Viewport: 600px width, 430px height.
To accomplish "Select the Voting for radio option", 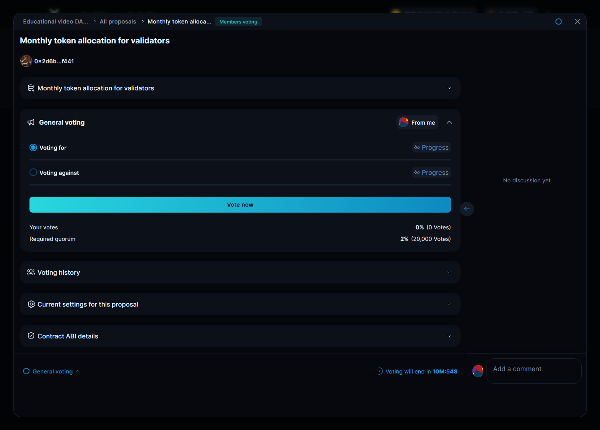I will coord(33,148).
